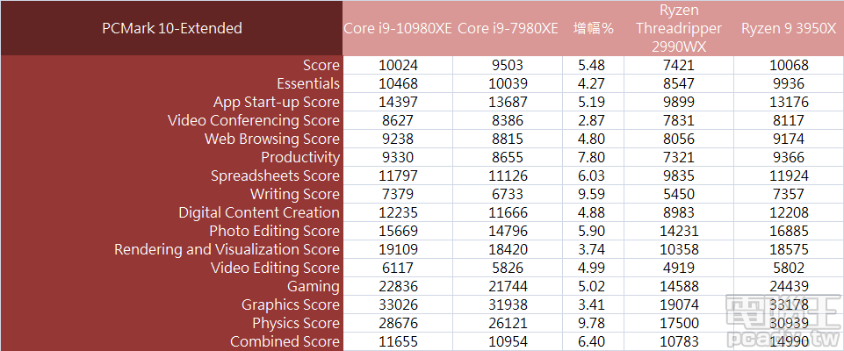Click cell value 10039
This screenshot has height=351, width=844.
(508, 84)
